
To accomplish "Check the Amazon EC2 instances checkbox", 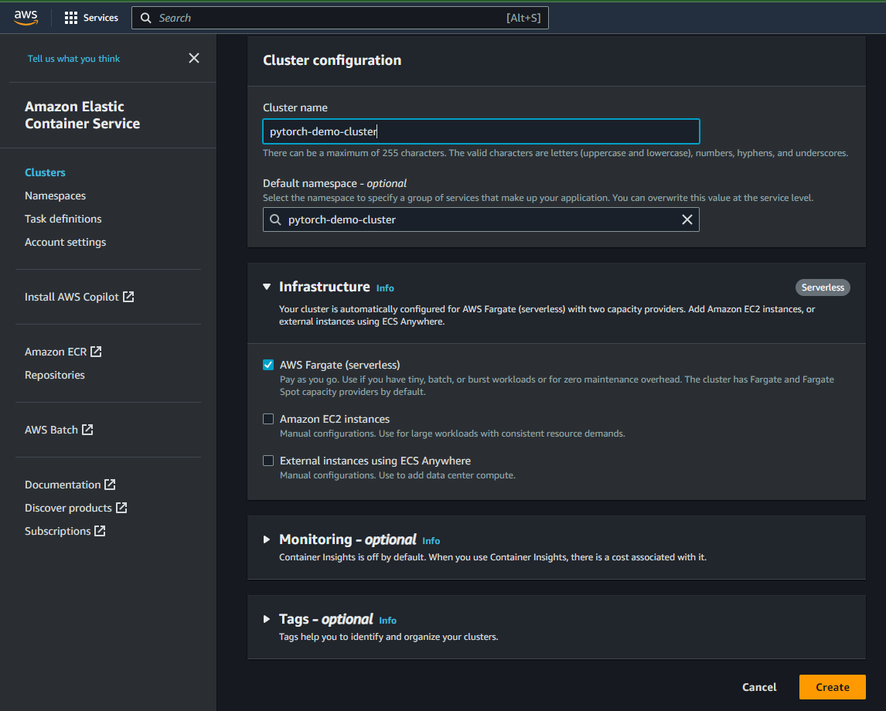I will [268, 419].
